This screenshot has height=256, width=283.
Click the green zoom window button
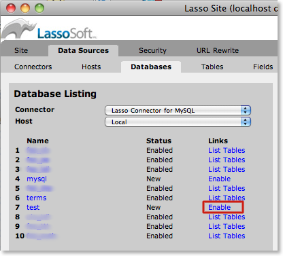(39, 8)
